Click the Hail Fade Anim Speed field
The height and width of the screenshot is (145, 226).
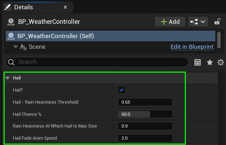(145, 138)
